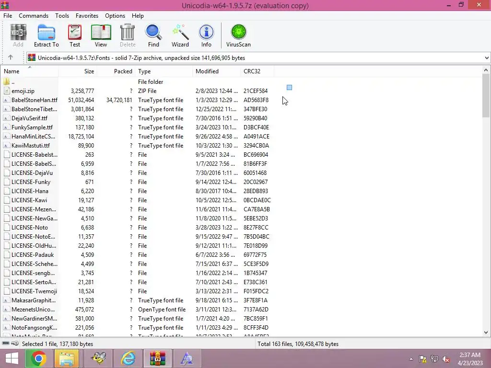Open the Favorites menu

point(87,16)
